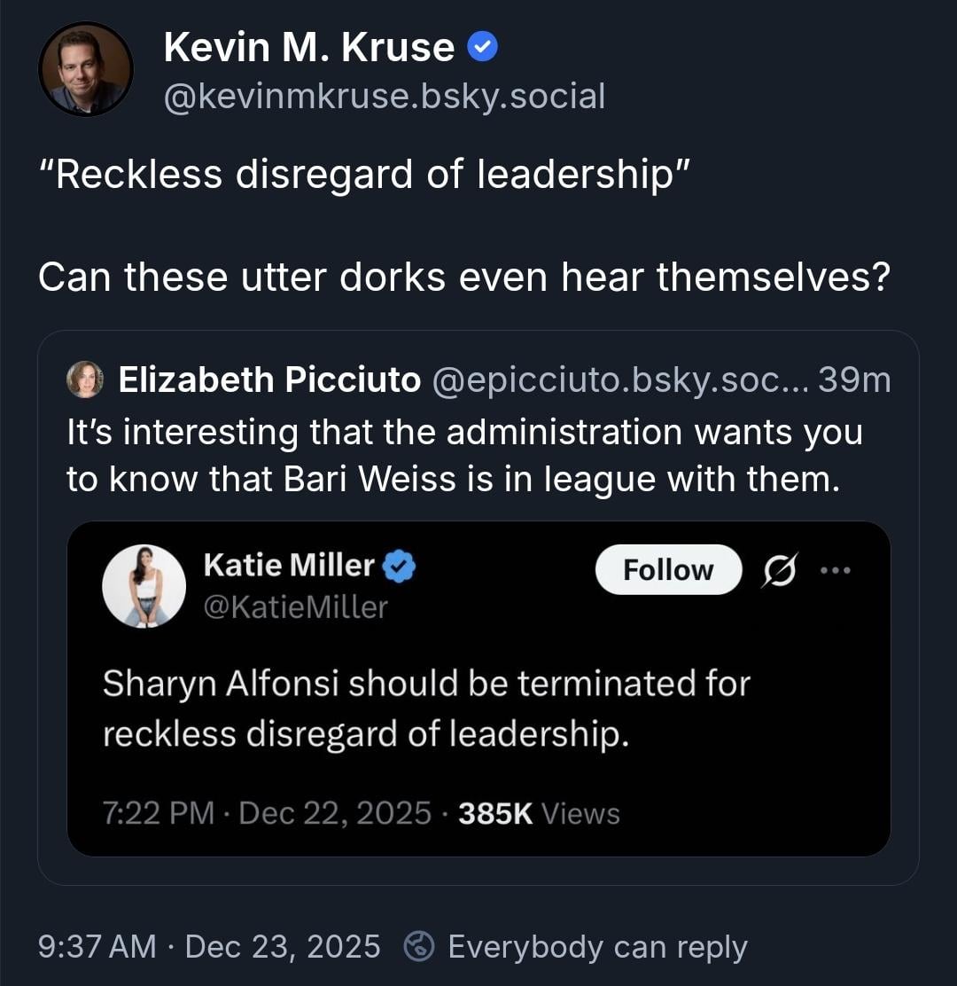Open Elizabeth Picciuto's small avatar
957x986 pixels.
pyautogui.click(x=86, y=380)
